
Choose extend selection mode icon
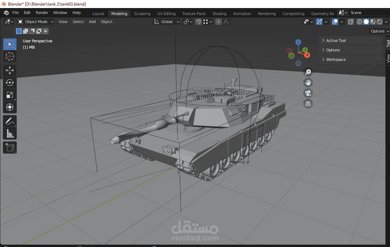pos(26,31)
